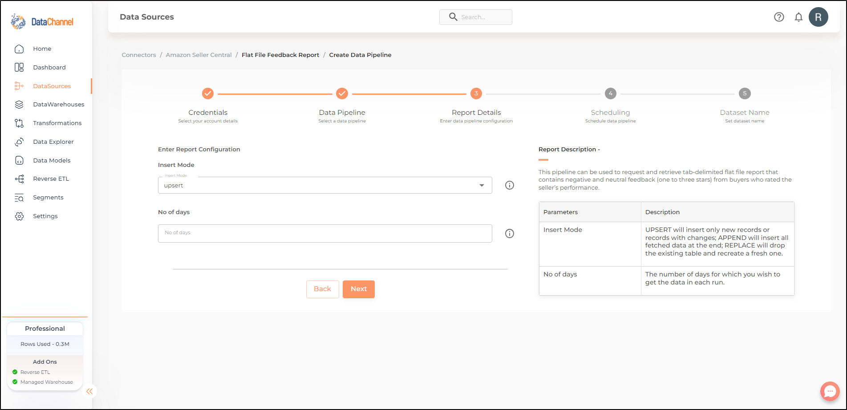Click the Dataset Name step label
847x410 pixels.
point(745,113)
